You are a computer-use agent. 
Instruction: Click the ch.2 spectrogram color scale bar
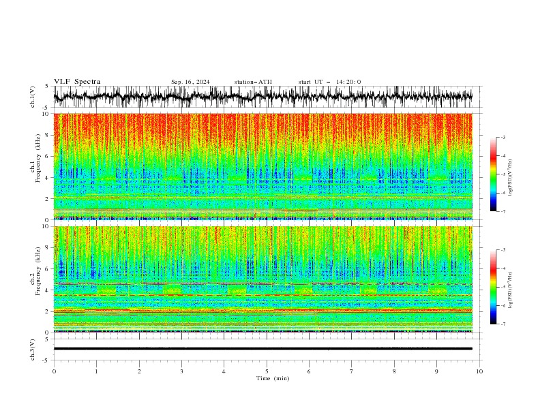[493, 287]
